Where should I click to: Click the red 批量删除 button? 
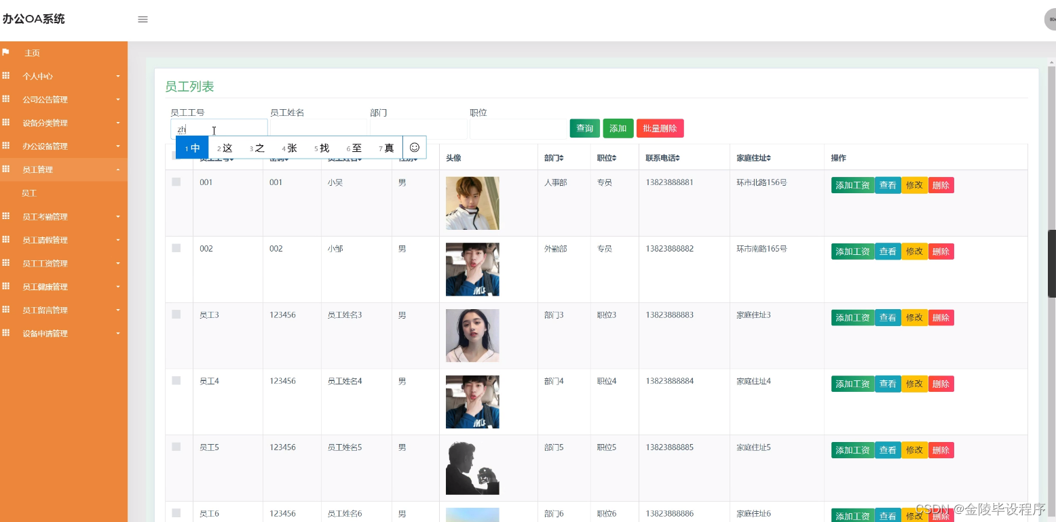point(660,127)
